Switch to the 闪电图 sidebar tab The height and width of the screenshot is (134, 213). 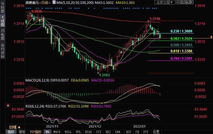click(x=2, y=35)
